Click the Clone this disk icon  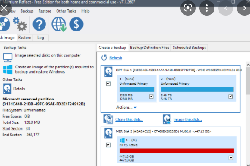coord(108,119)
